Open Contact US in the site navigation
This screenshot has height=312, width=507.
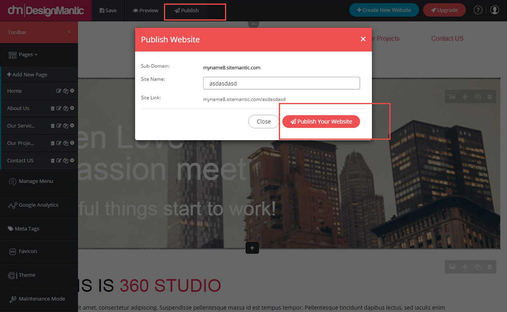(x=447, y=38)
